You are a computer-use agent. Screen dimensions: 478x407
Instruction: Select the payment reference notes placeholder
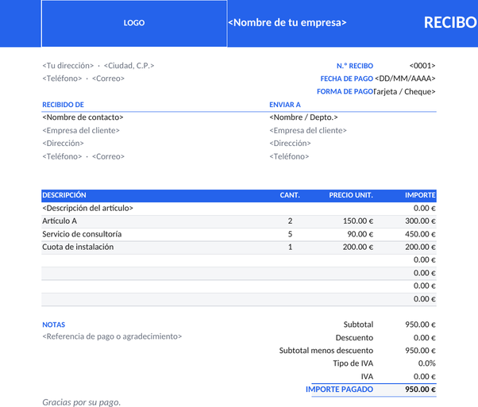(112, 336)
